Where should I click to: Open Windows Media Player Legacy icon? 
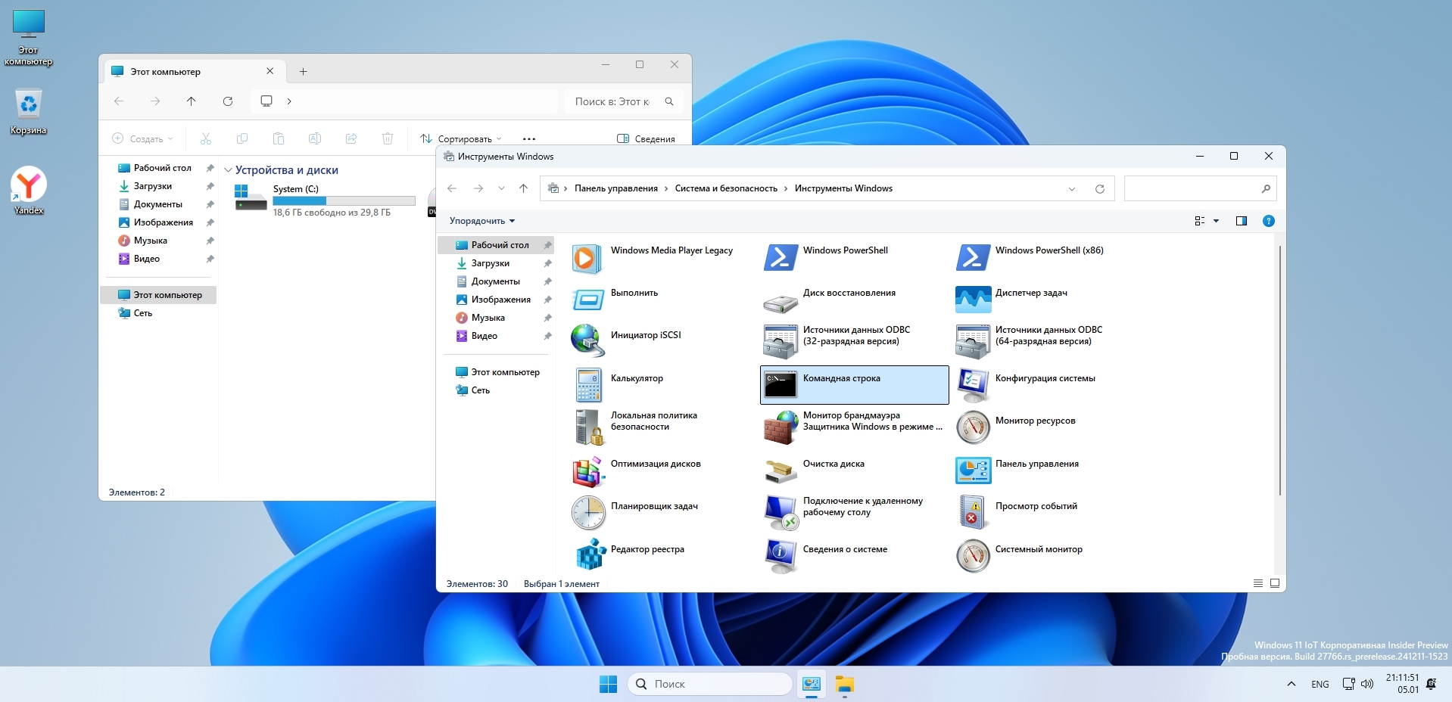587,259
